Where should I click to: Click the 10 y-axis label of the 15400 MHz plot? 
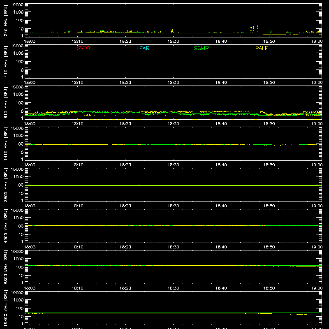(x=21, y=317)
